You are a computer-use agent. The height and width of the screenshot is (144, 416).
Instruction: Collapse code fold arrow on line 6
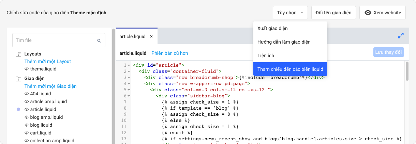click(x=129, y=96)
